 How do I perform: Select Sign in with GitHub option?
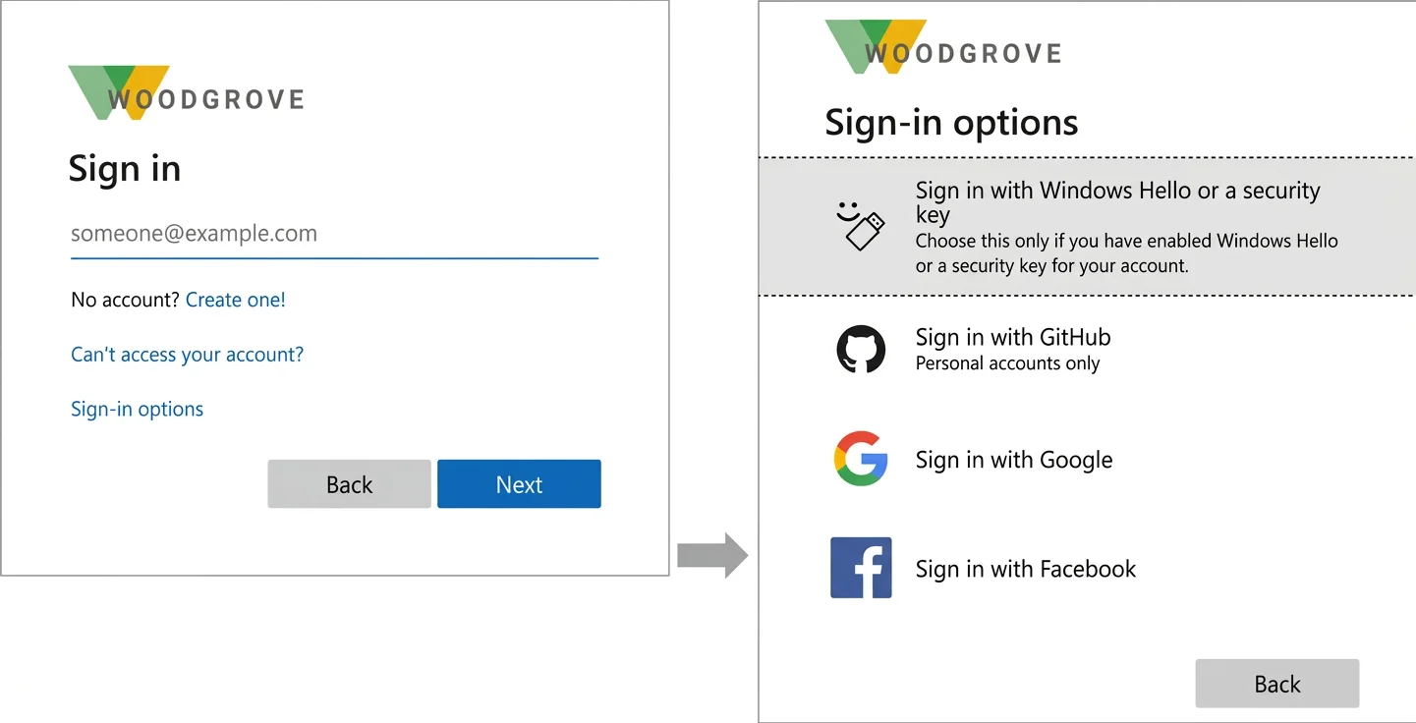(1086, 350)
